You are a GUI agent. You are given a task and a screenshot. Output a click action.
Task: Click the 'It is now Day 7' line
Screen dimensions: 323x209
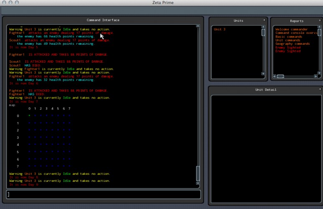click(24, 102)
